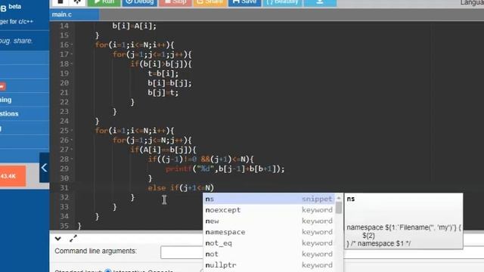Click the orange 43.4K share counter
The height and width of the screenshot is (272, 484).
tap(13, 176)
